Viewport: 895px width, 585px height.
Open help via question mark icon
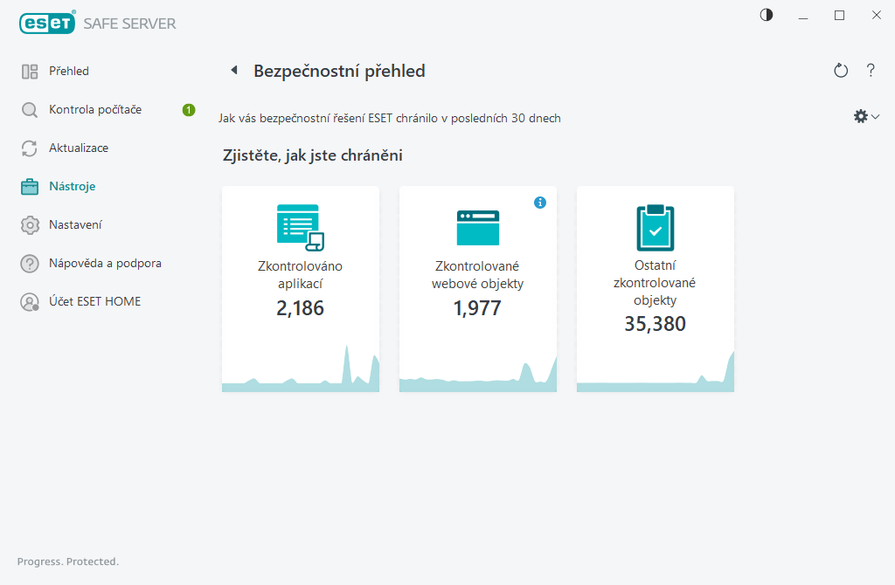pos(871,71)
